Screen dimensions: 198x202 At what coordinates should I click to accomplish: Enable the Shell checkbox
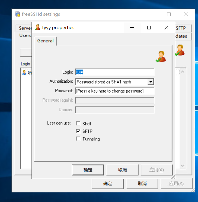coord(78,123)
